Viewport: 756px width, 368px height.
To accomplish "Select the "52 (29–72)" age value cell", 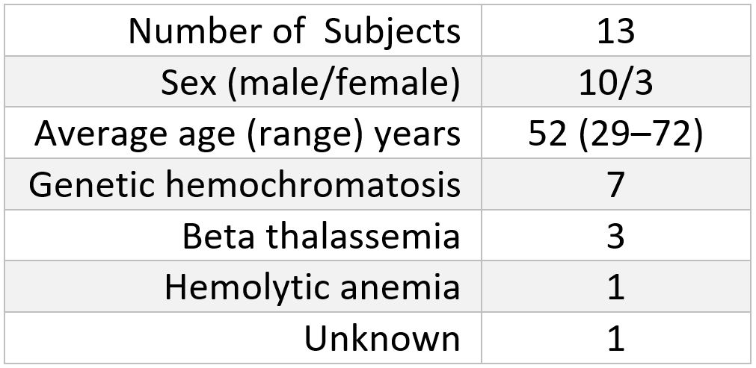I will coord(615,134).
